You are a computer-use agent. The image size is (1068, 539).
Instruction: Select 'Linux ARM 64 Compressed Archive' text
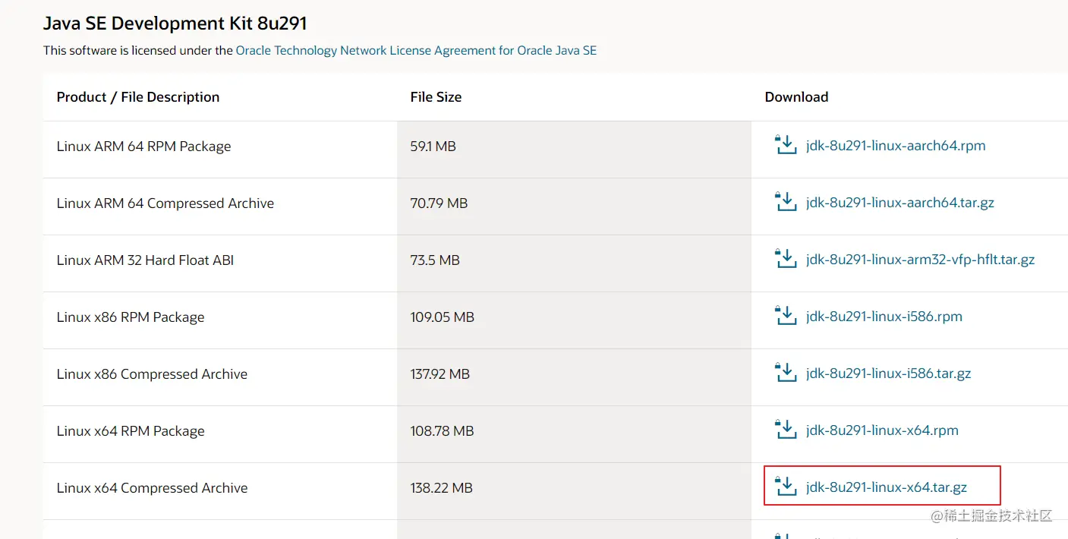[x=165, y=203]
